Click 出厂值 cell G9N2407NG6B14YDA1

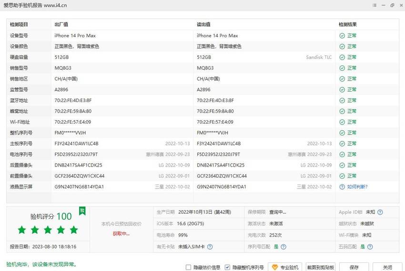pos(79,187)
